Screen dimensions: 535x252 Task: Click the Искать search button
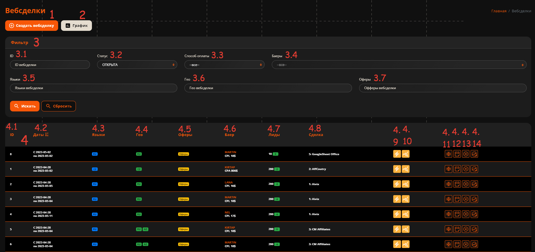tap(25, 106)
